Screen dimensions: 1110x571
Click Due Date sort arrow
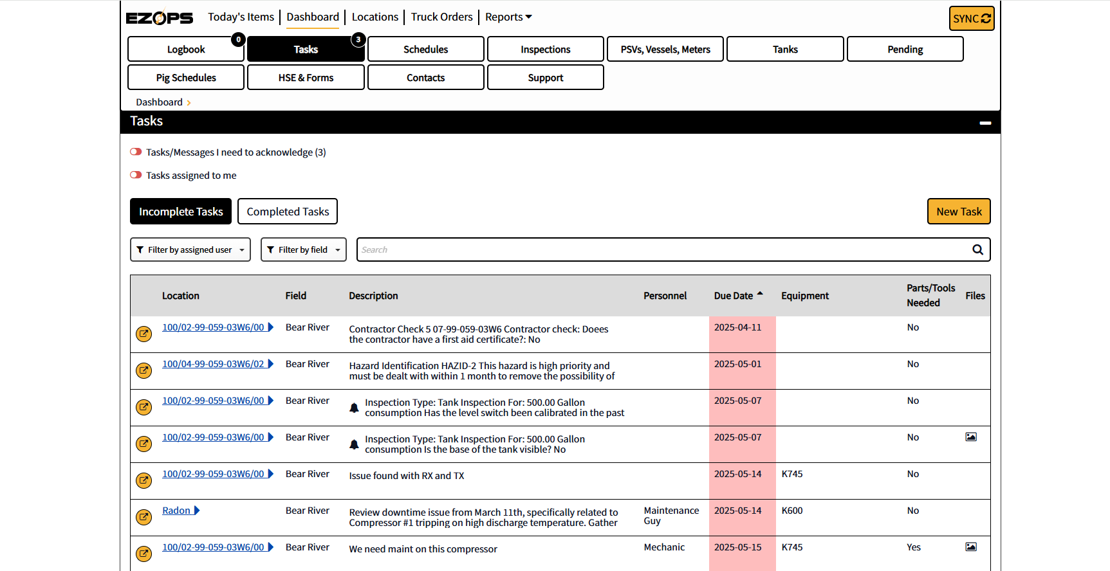(760, 293)
